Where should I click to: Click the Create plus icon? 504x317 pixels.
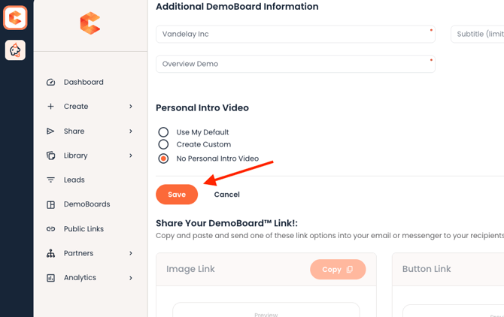pyautogui.click(x=50, y=107)
